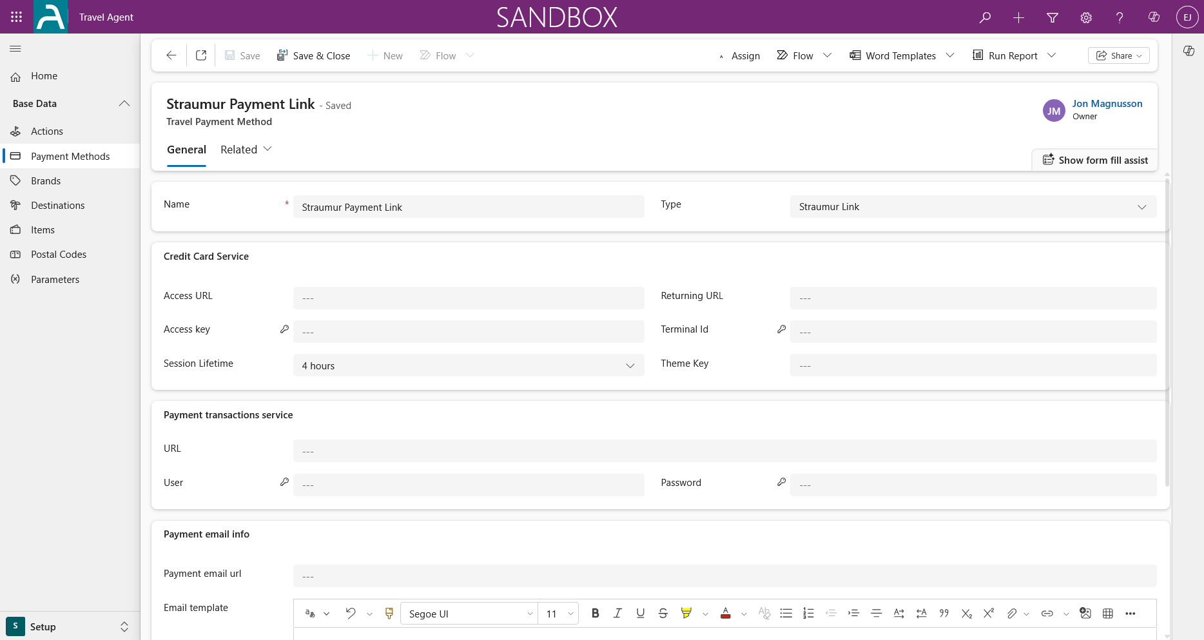
Task: Click the red font color button
Action: (x=725, y=614)
